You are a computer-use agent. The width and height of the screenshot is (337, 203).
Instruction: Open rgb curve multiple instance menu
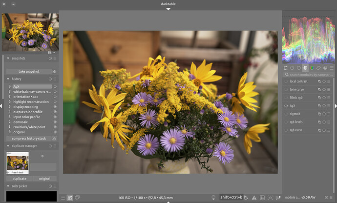319,130
